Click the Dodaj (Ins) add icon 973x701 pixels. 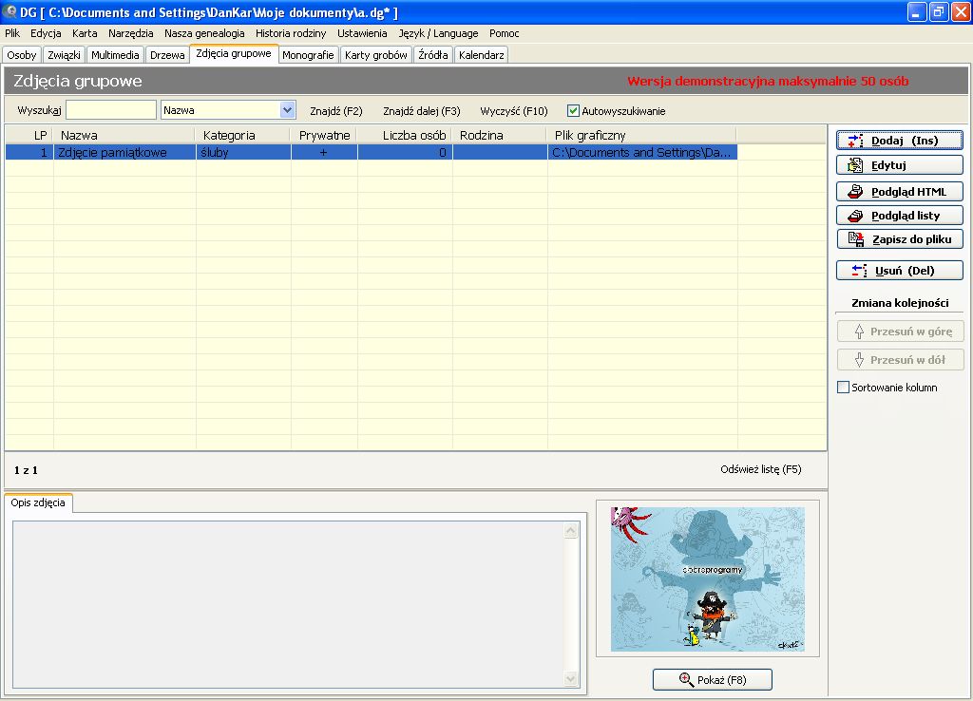click(855, 141)
